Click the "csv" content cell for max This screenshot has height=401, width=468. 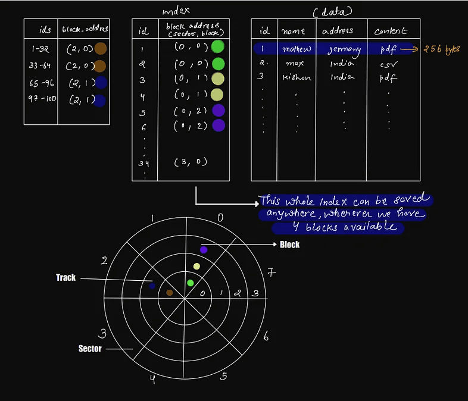[388, 63]
